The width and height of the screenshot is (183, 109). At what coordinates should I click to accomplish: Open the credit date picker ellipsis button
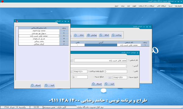click(110, 78)
